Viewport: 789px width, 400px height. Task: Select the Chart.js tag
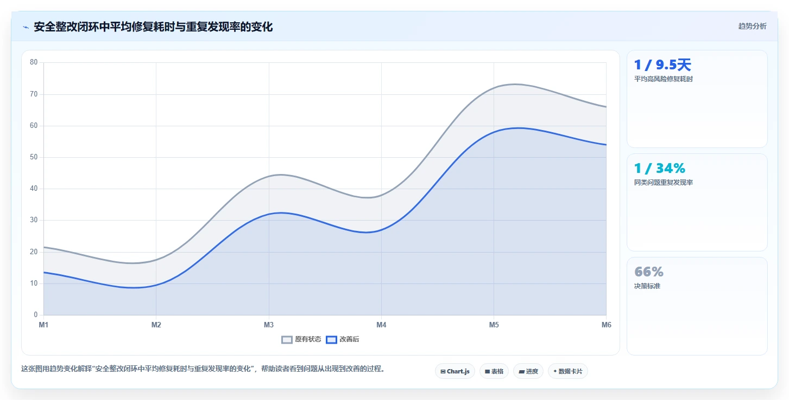pos(455,371)
